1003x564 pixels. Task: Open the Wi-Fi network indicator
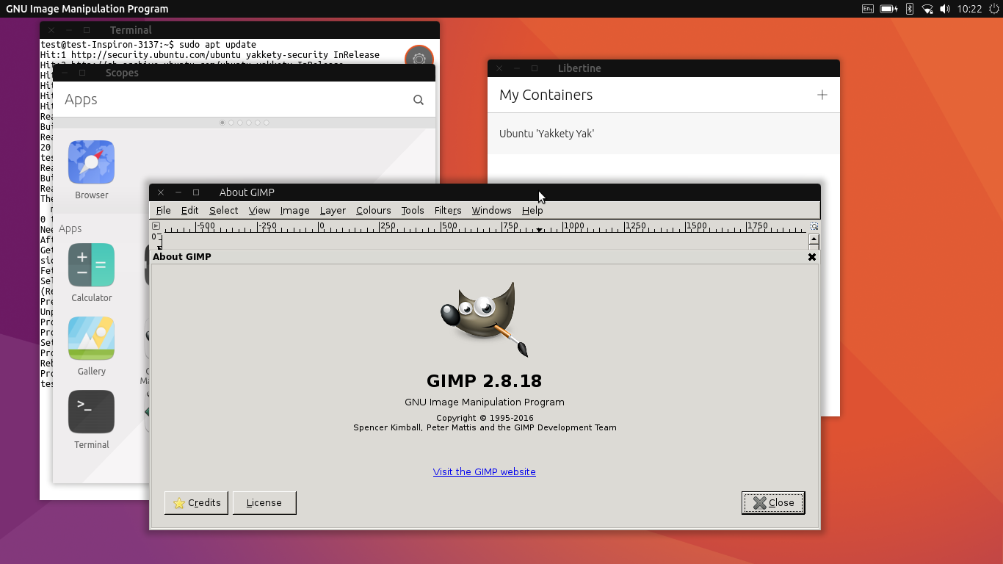pos(927,9)
